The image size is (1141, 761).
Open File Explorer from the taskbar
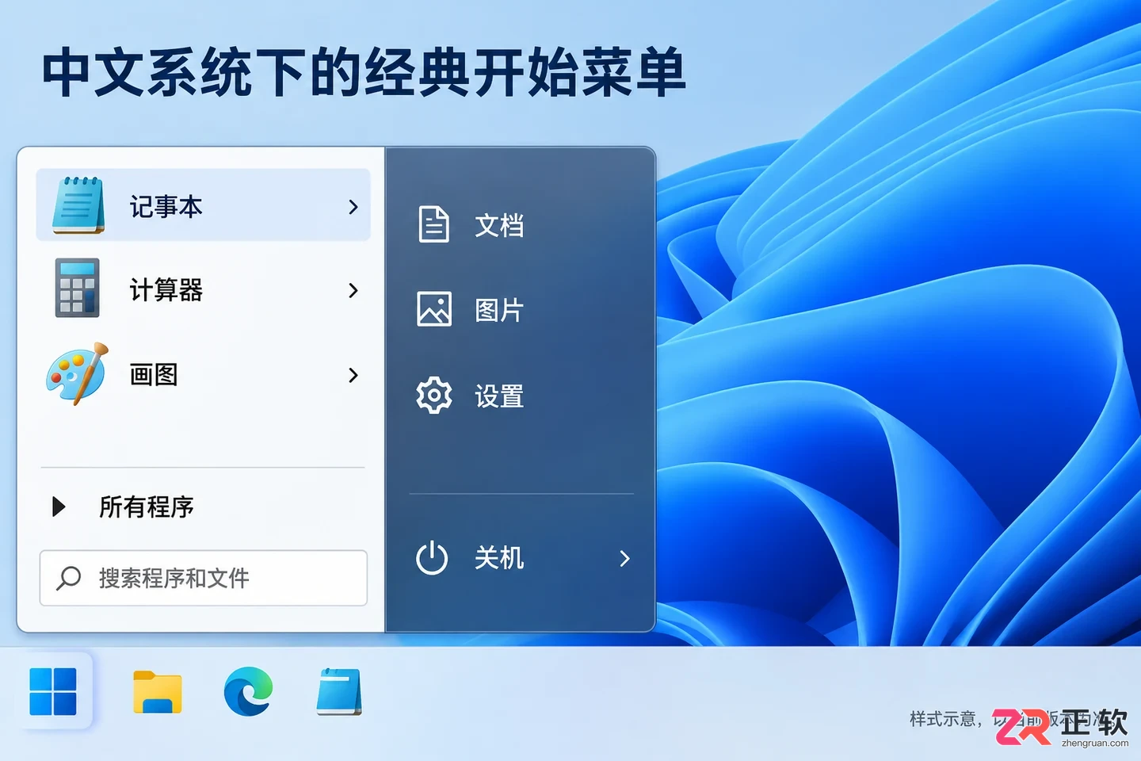[158, 692]
